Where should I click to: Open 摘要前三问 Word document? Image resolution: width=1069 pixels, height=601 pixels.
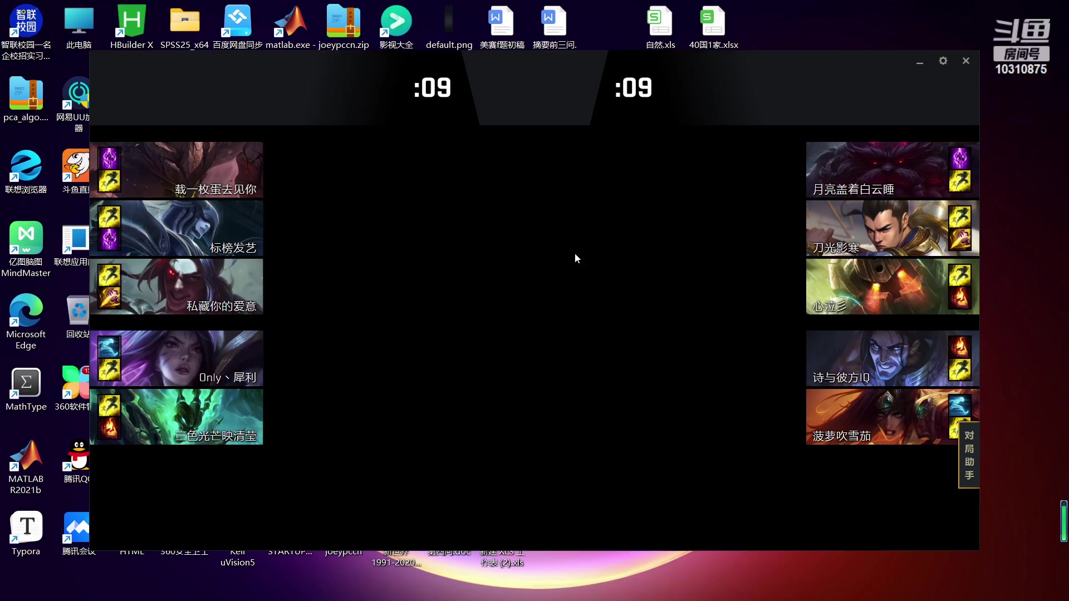[x=555, y=27]
